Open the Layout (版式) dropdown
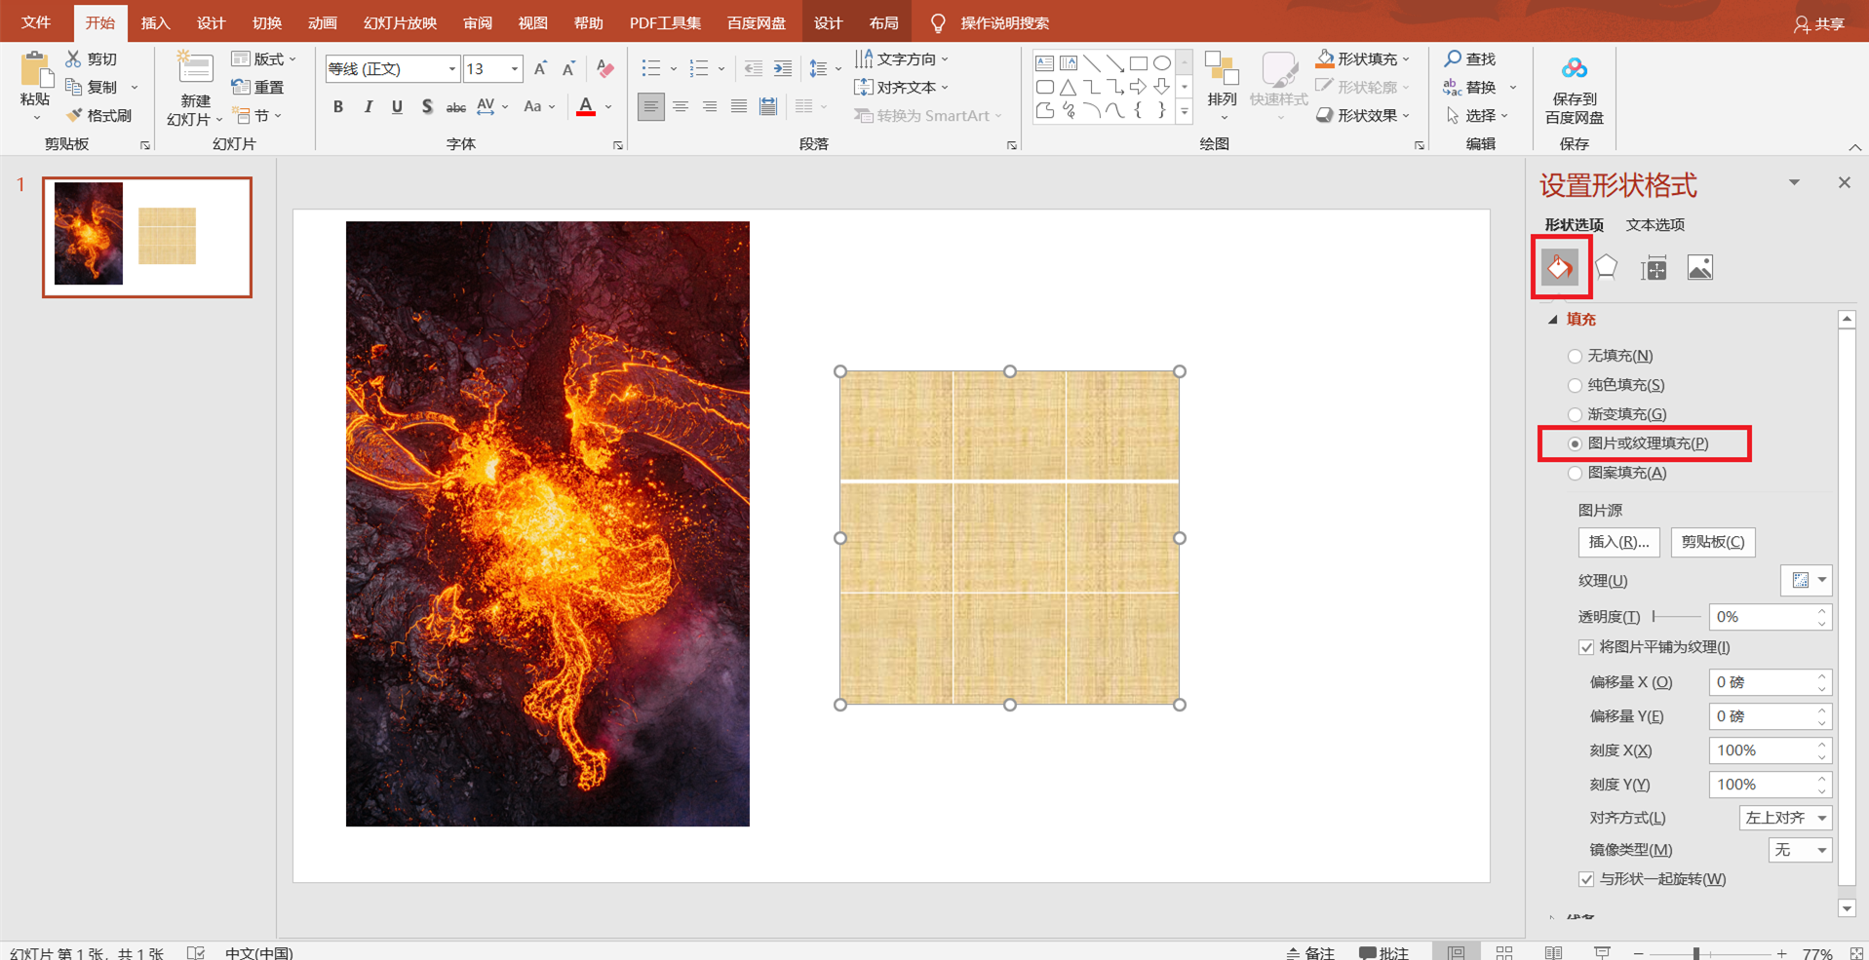Viewport: 1869px width, 960px height. 263,58
